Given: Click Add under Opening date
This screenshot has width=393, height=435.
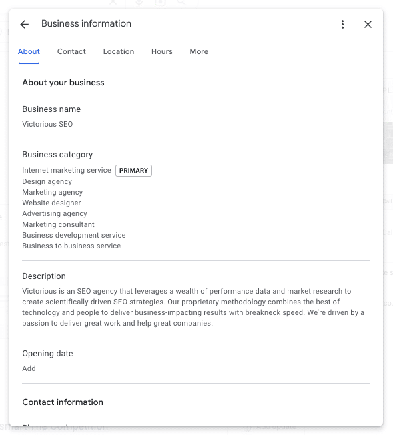Looking at the screenshot, I should point(29,368).
